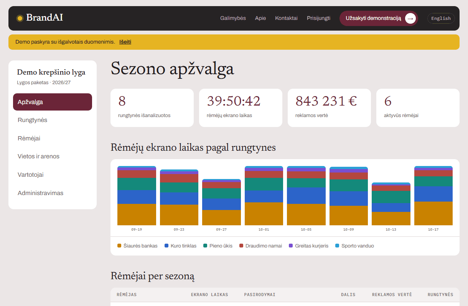Viewport: 468px width, 306px height.
Task: Click the Greitas kurjeris legend swatch
Action: [x=291, y=246]
